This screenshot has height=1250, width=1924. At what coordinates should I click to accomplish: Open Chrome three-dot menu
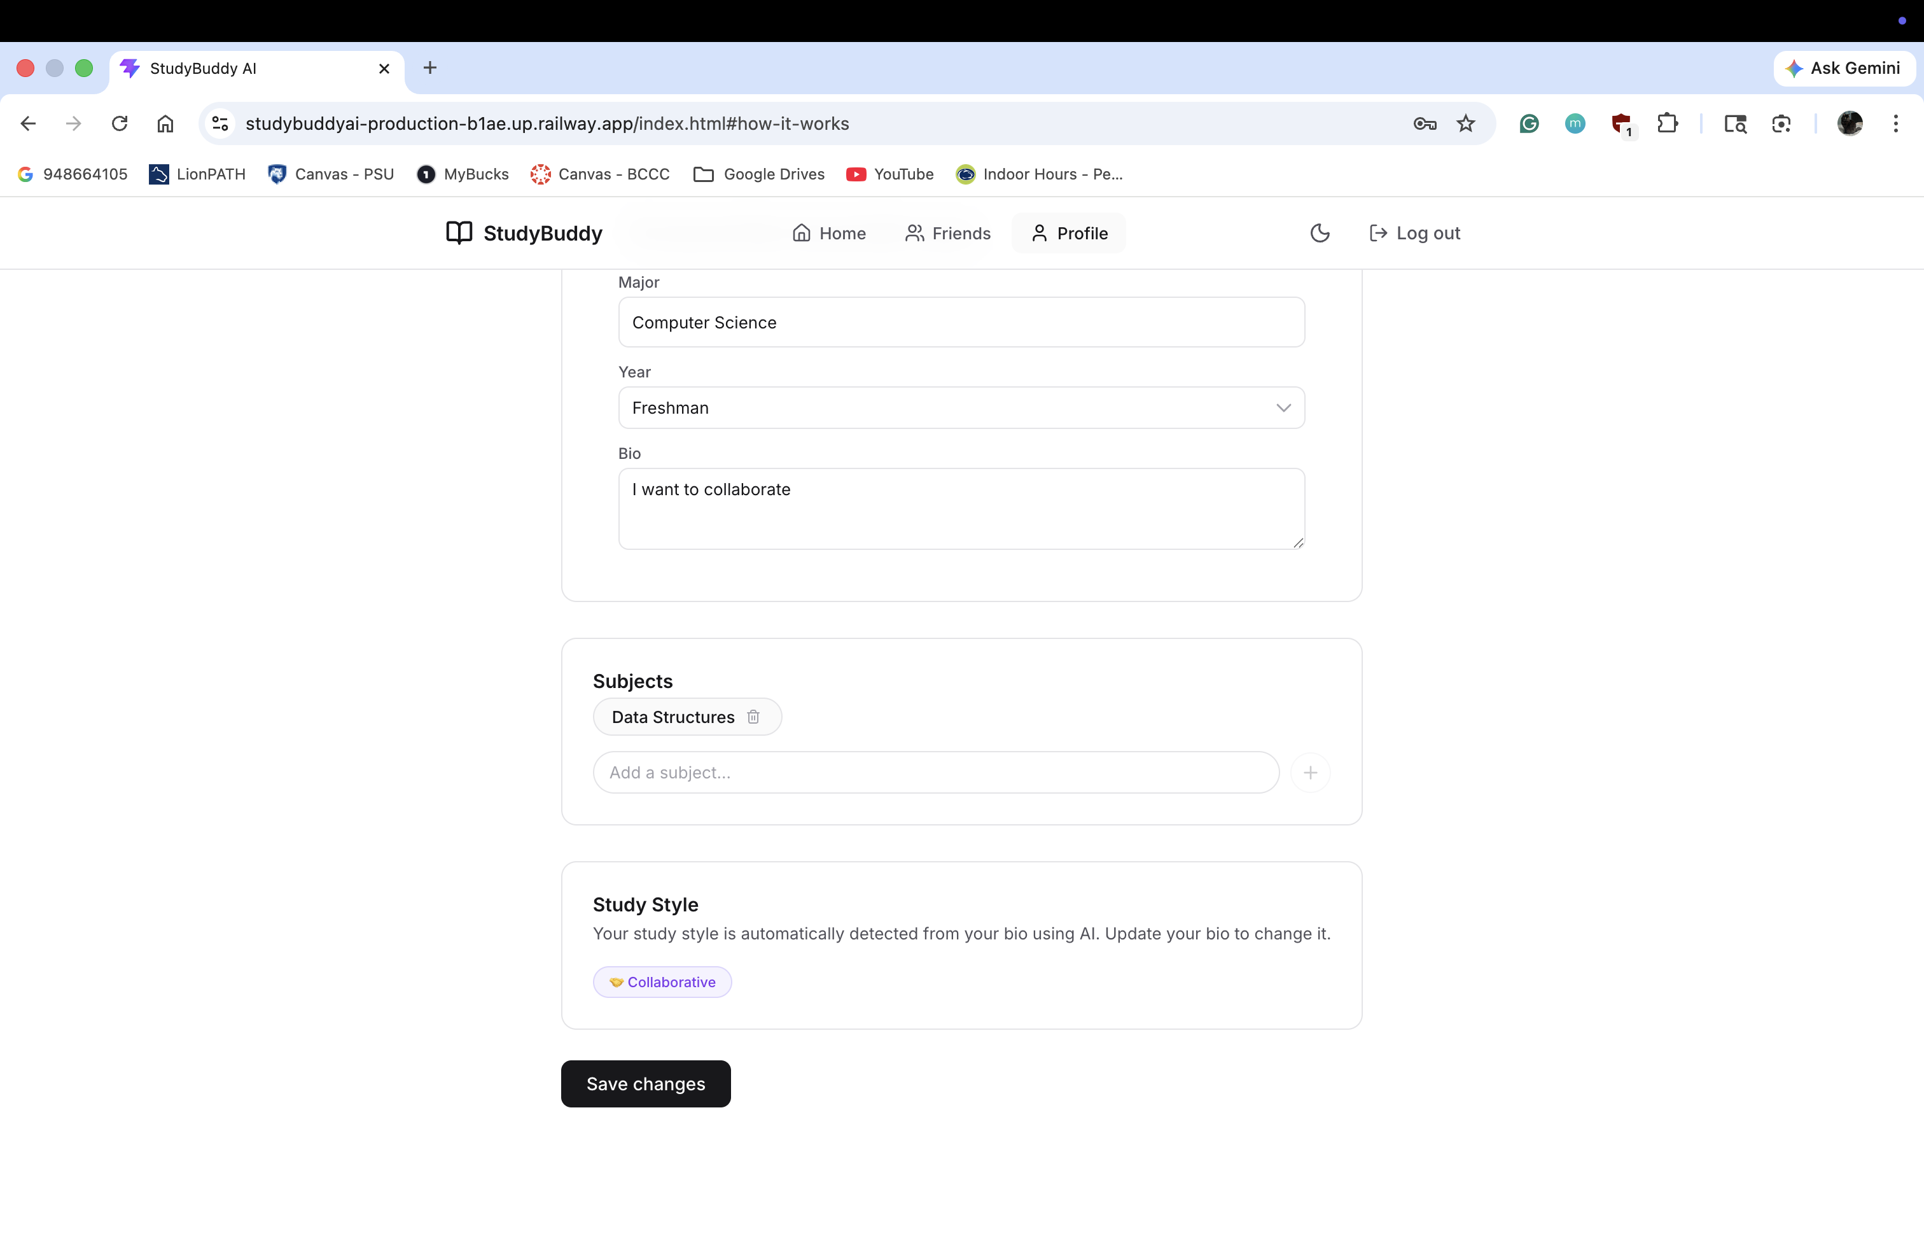pyautogui.click(x=1895, y=123)
